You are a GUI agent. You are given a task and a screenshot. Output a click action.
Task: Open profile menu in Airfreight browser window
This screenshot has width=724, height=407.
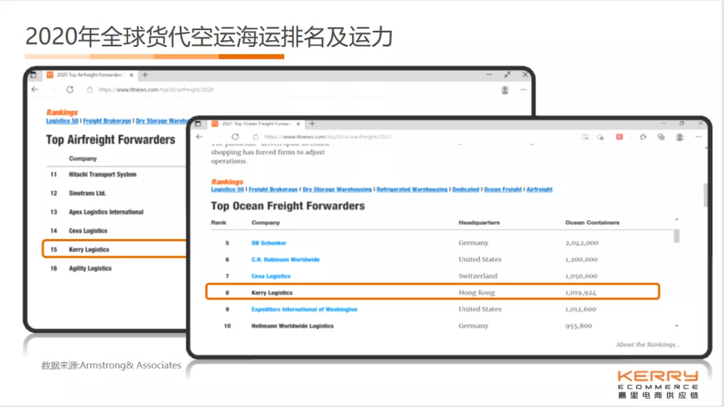(505, 90)
